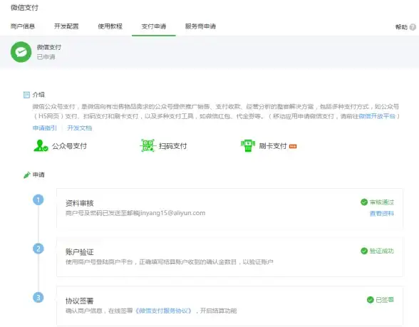Click green checkmark beside 验证成功
419x327 pixels.
[364, 251]
